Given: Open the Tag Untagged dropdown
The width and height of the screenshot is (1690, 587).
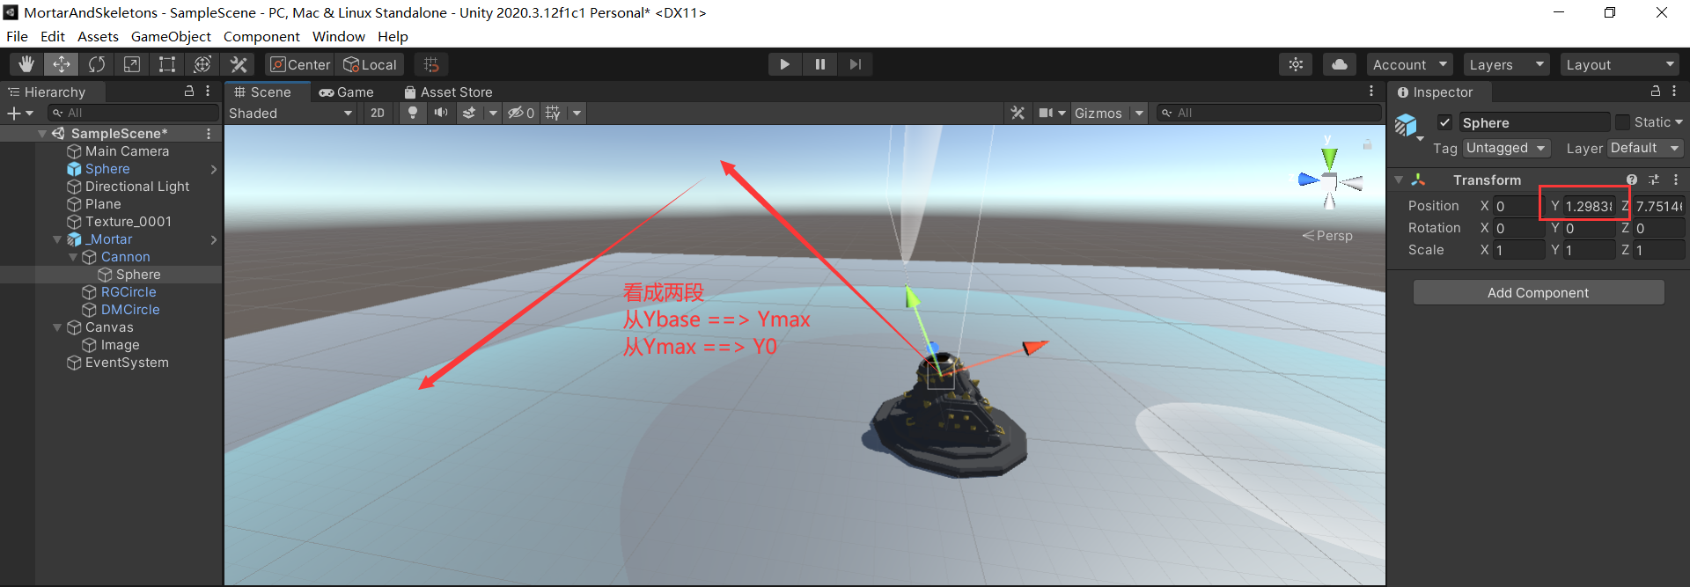Looking at the screenshot, I should tap(1506, 148).
